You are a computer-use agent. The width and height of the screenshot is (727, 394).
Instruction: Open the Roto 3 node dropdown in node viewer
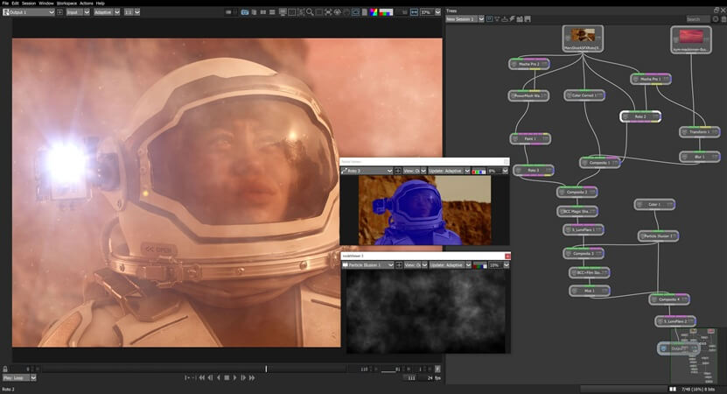pos(367,171)
